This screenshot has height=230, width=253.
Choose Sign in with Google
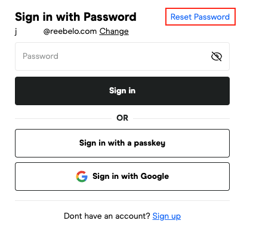(122, 177)
